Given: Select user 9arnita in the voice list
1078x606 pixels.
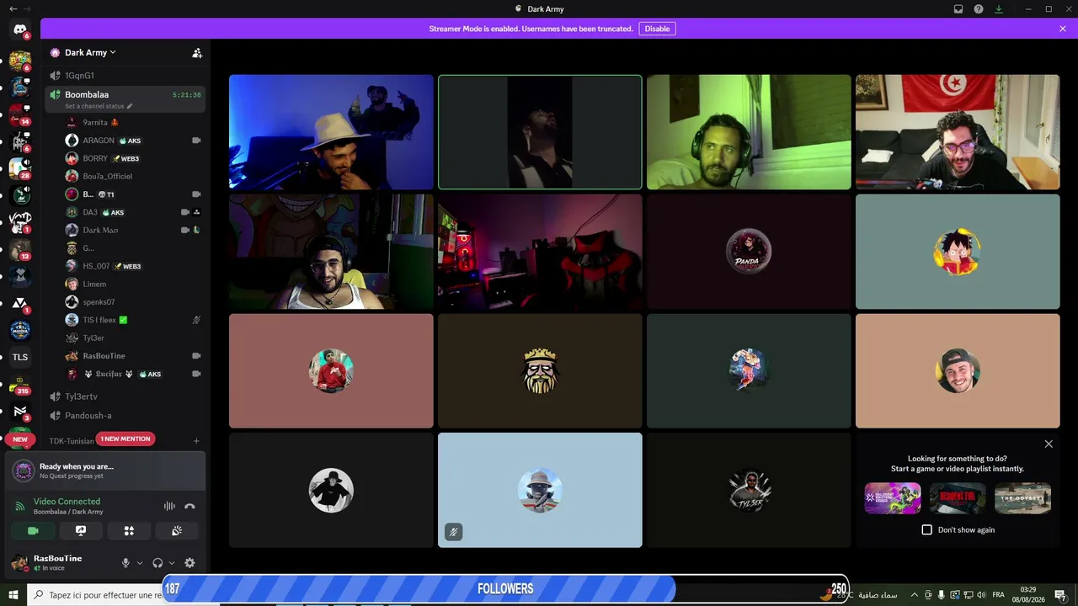Looking at the screenshot, I should click(134, 122).
